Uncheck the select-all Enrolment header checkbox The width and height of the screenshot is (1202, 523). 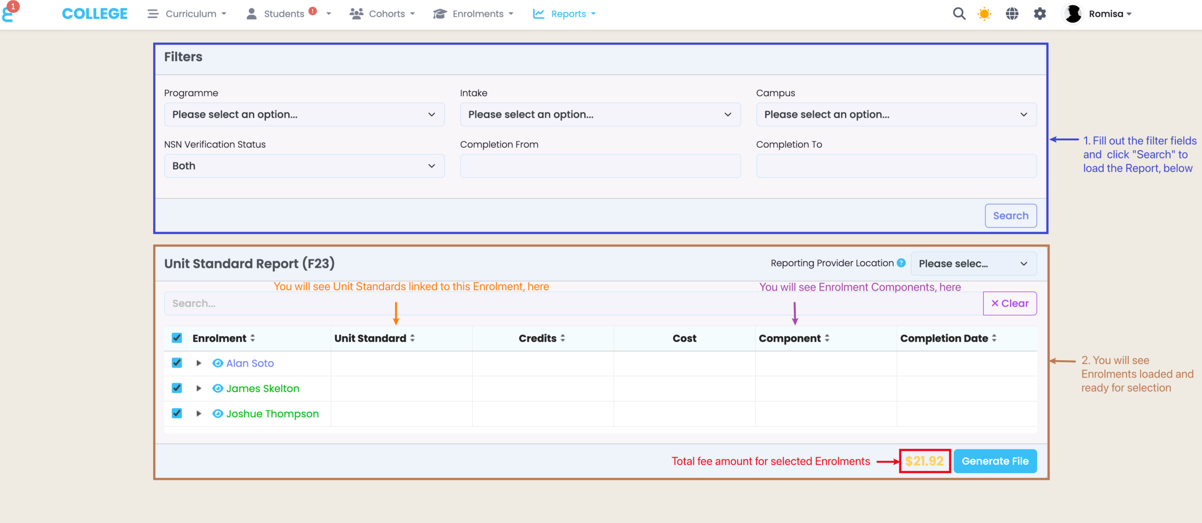177,338
